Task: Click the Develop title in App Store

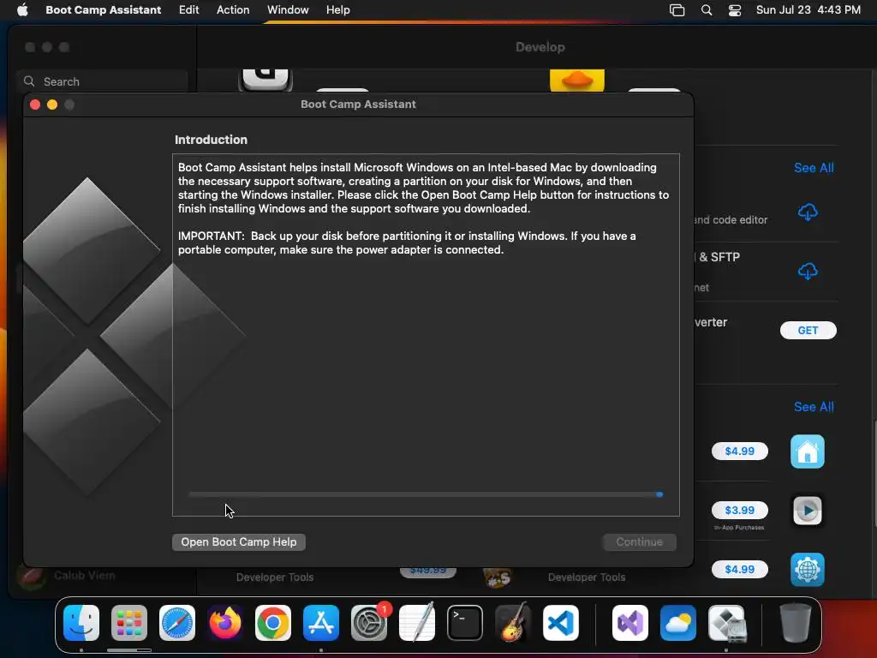Action: (540, 47)
